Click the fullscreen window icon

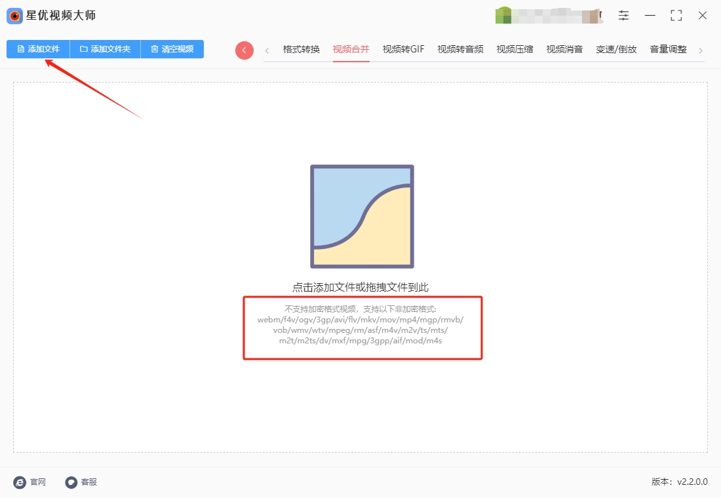pyautogui.click(x=676, y=16)
